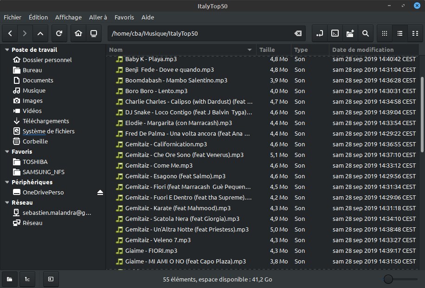Collapse the Périphériques section
The image size is (425, 288).
(7, 182)
